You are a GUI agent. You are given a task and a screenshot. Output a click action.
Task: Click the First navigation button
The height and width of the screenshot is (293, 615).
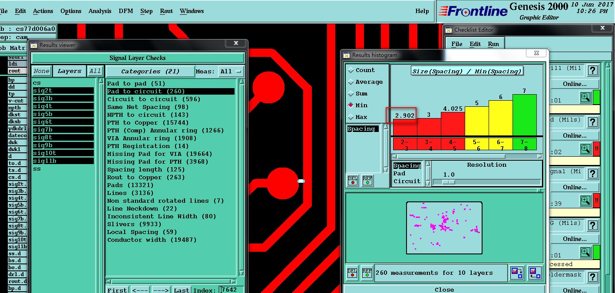pyautogui.click(x=117, y=290)
